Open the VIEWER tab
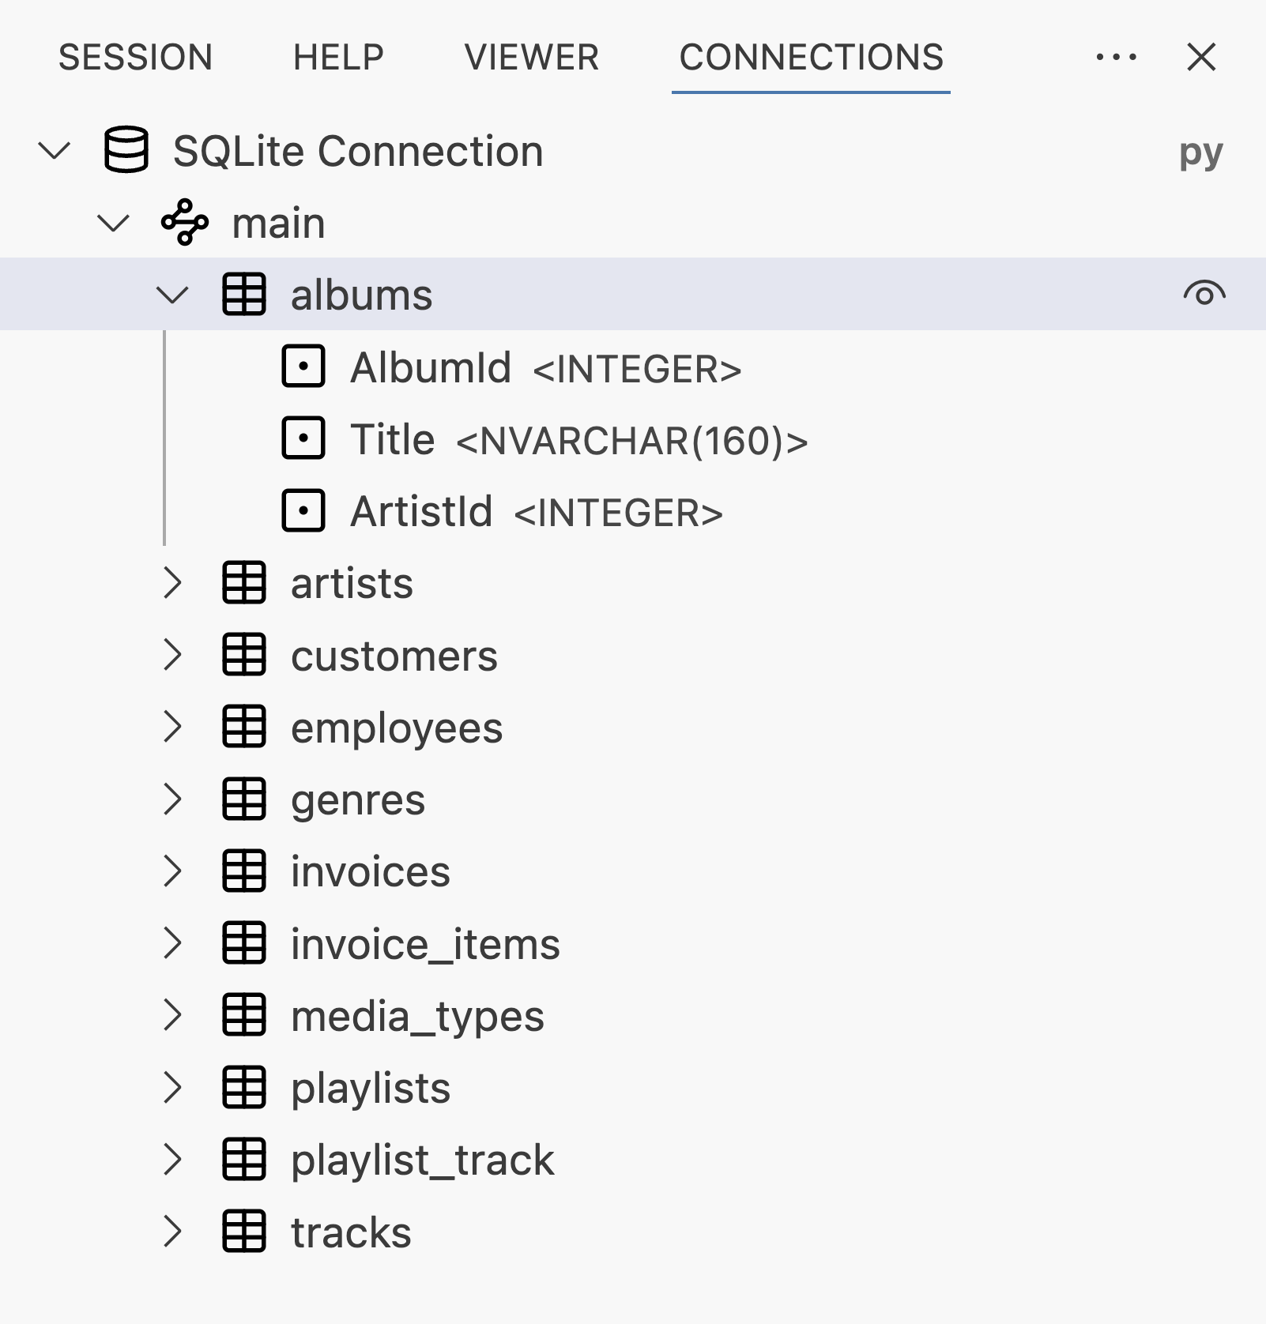This screenshot has height=1324, width=1266. tap(531, 57)
